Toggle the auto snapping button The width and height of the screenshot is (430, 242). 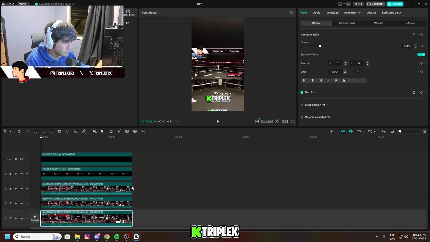click(x=351, y=131)
